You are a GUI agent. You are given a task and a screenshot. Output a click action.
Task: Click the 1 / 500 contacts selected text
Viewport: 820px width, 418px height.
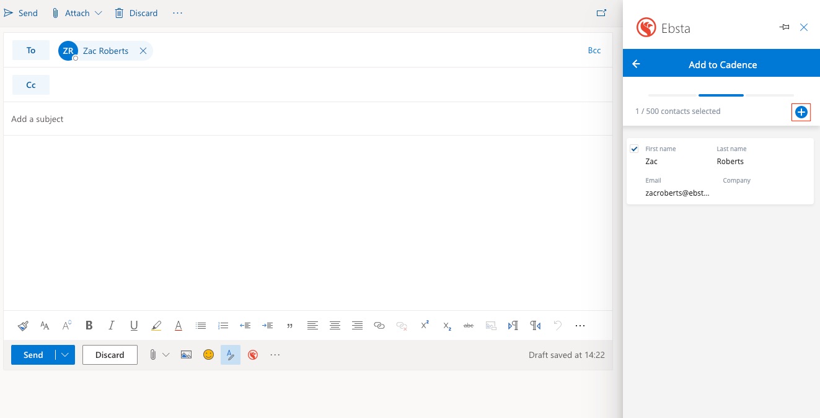[677, 111]
